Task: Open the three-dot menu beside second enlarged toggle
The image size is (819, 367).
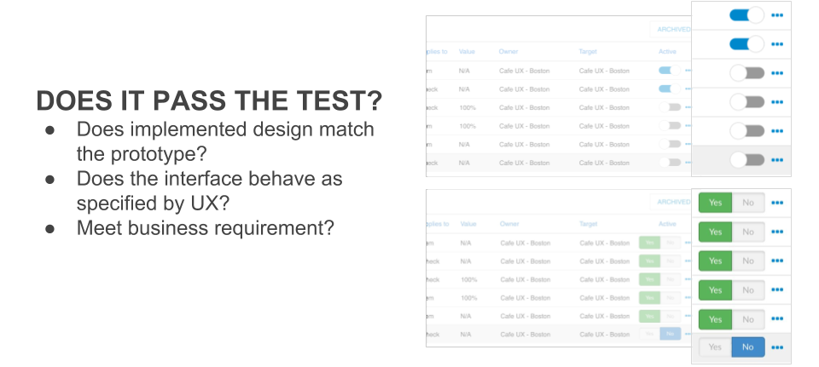Action: click(777, 44)
